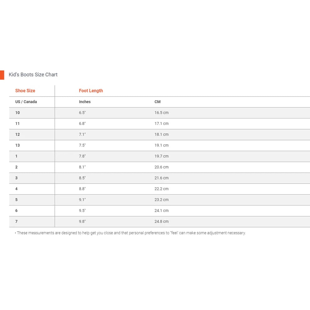This screenshot has width=310, height=310.
Task: Click the 23.2 cm cell
Action: (x=161, y=200)
